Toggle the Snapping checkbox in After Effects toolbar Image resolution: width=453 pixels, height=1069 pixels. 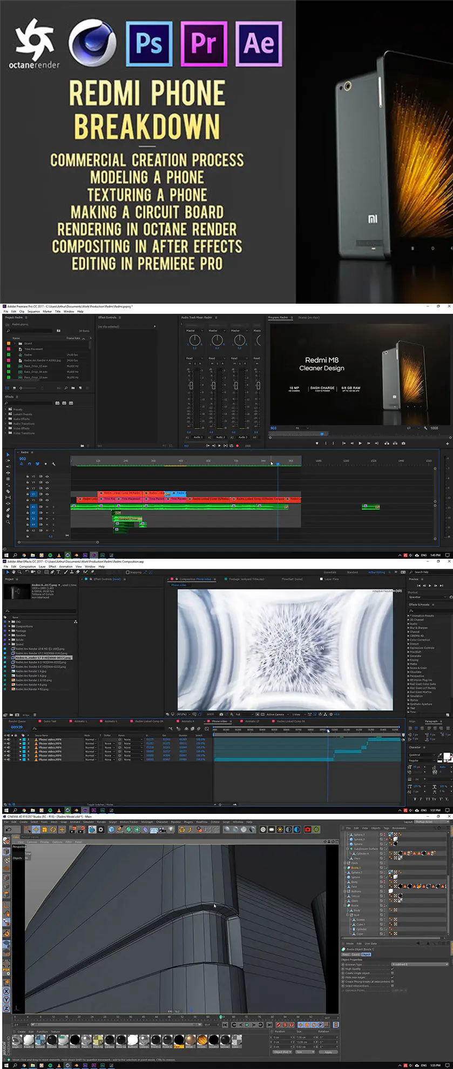[x=127, y=572]
